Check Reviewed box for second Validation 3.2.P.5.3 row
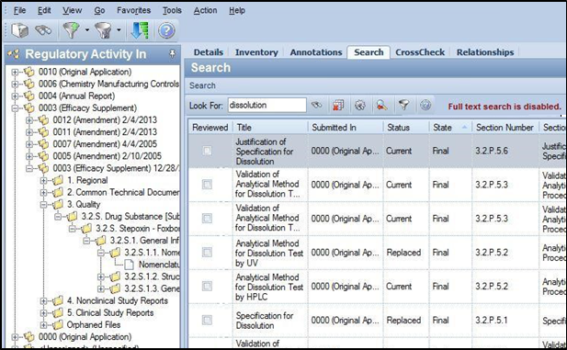The image size is (567, 350). pyautogui.click(x=207, y=219)
